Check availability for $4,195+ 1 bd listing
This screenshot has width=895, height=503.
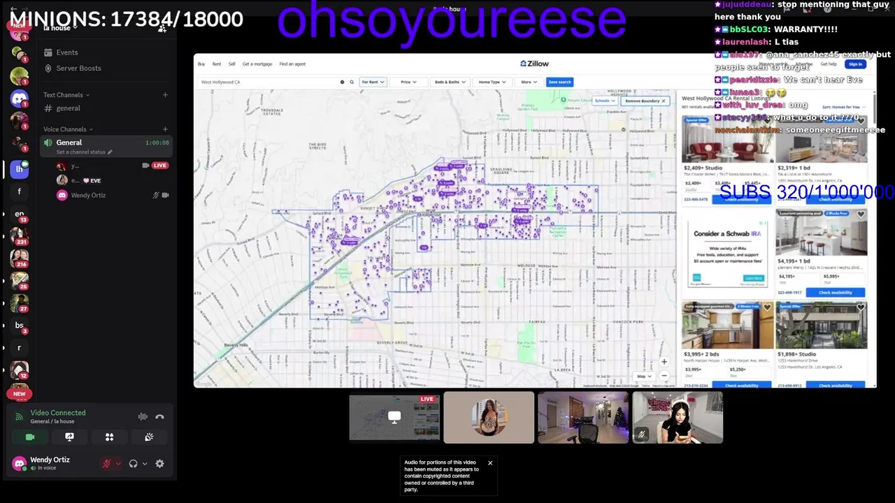[835, 292]
